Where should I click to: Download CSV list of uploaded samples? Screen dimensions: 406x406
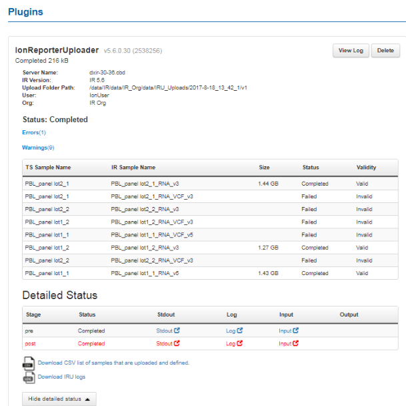pyautogui.click(x=113, y=363)
